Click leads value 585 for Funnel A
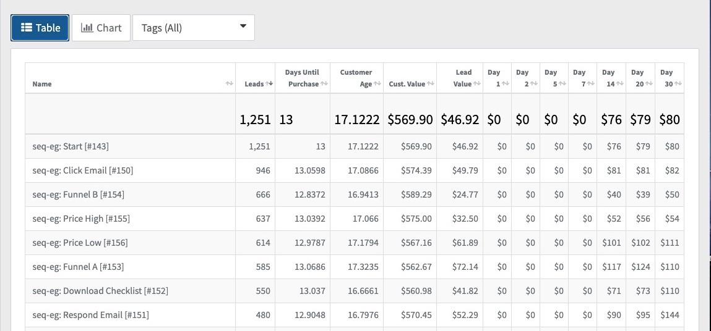This screenshot has width=711, height=331. click(x=262, y=267)
